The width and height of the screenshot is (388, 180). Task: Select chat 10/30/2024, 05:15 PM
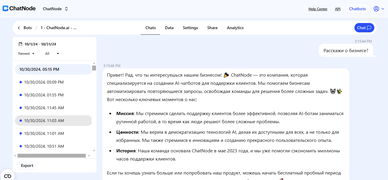(53, 69)
